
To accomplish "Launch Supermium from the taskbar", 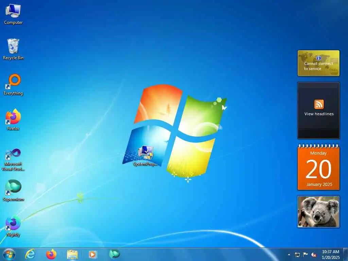I will [x=115, y=254].
